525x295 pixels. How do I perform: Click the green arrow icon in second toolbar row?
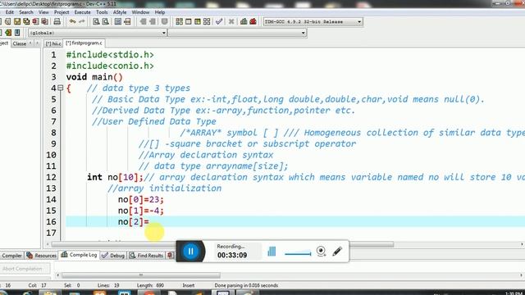(x=8, y=33)
